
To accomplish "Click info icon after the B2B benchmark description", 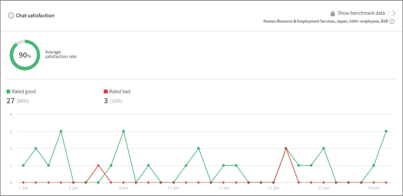I will (x=392, y=22).
